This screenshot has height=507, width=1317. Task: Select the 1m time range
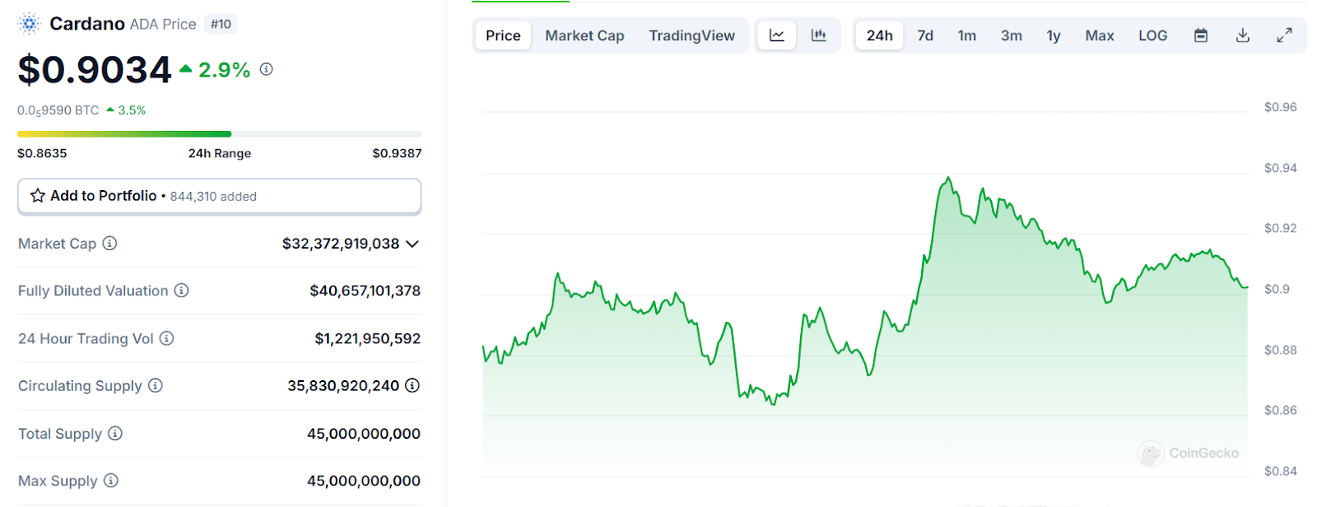pos(967,35)
